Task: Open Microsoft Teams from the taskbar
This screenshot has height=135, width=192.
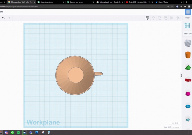Action: pos(31,132)
